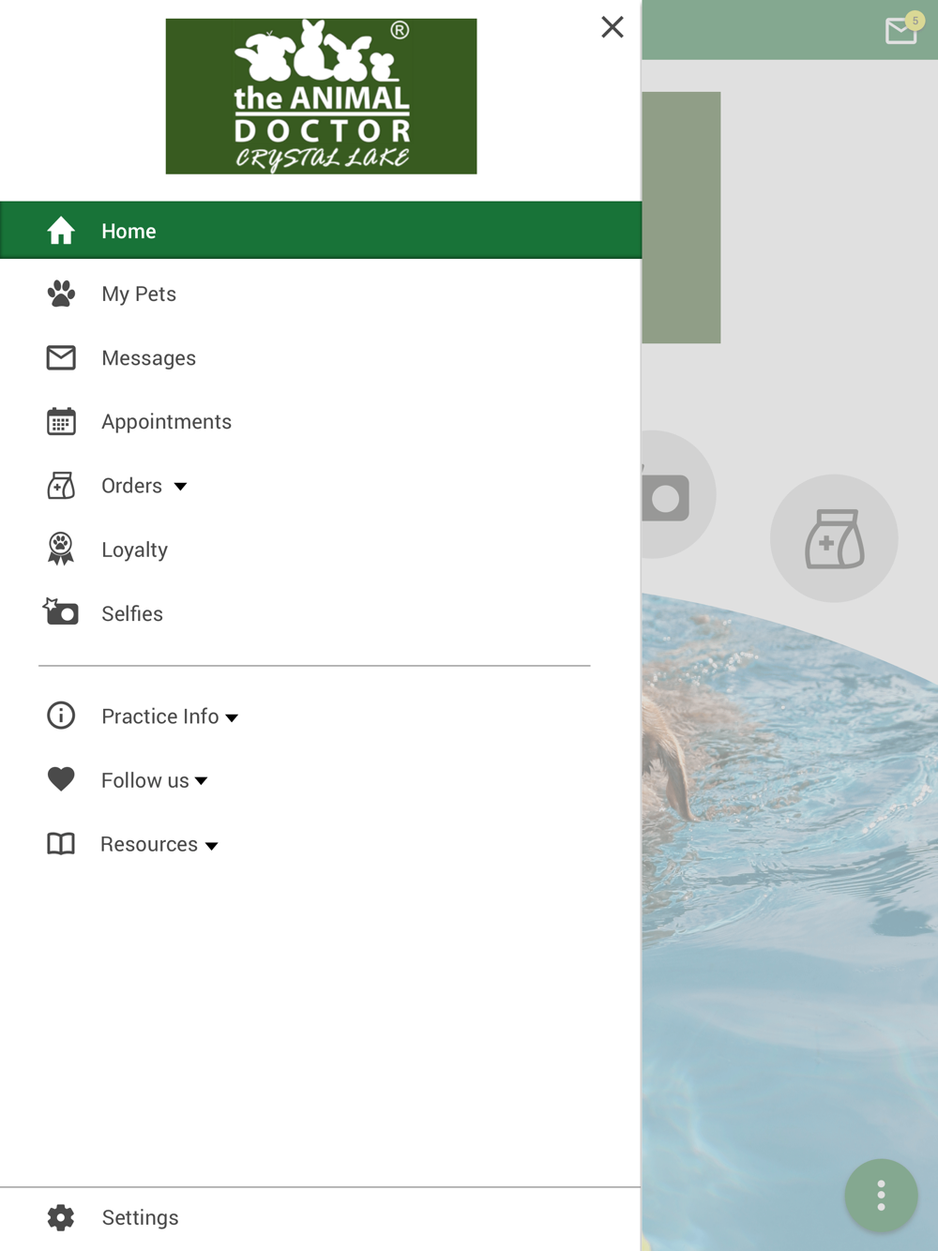This screenshot has width=938, height=1251.
Task: Open the Messages menu label
Action: coord(148,358)
